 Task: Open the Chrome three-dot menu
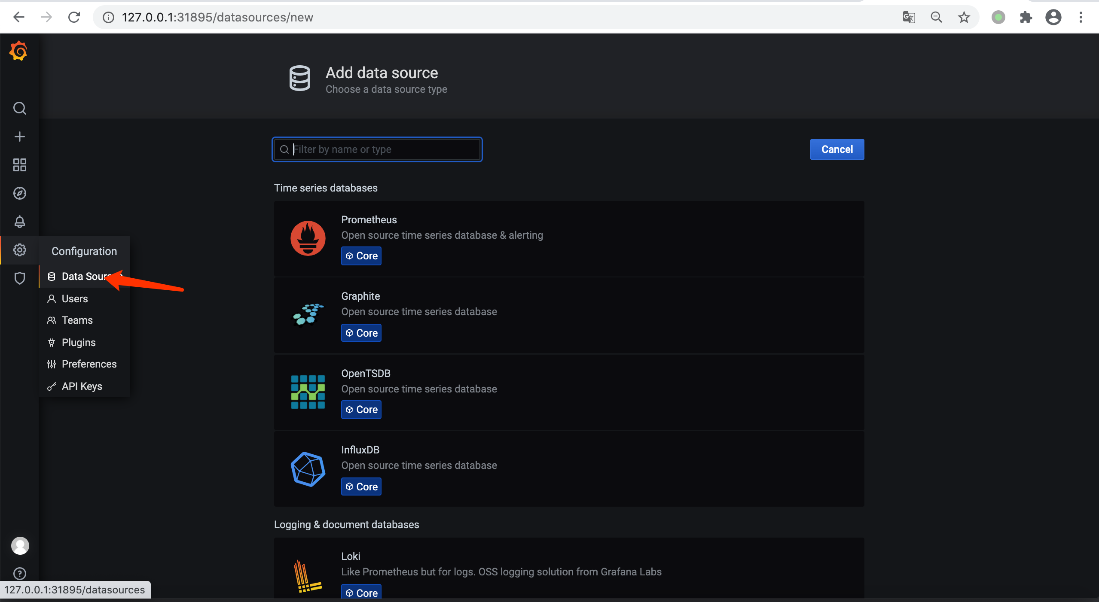pos(1081,17)
